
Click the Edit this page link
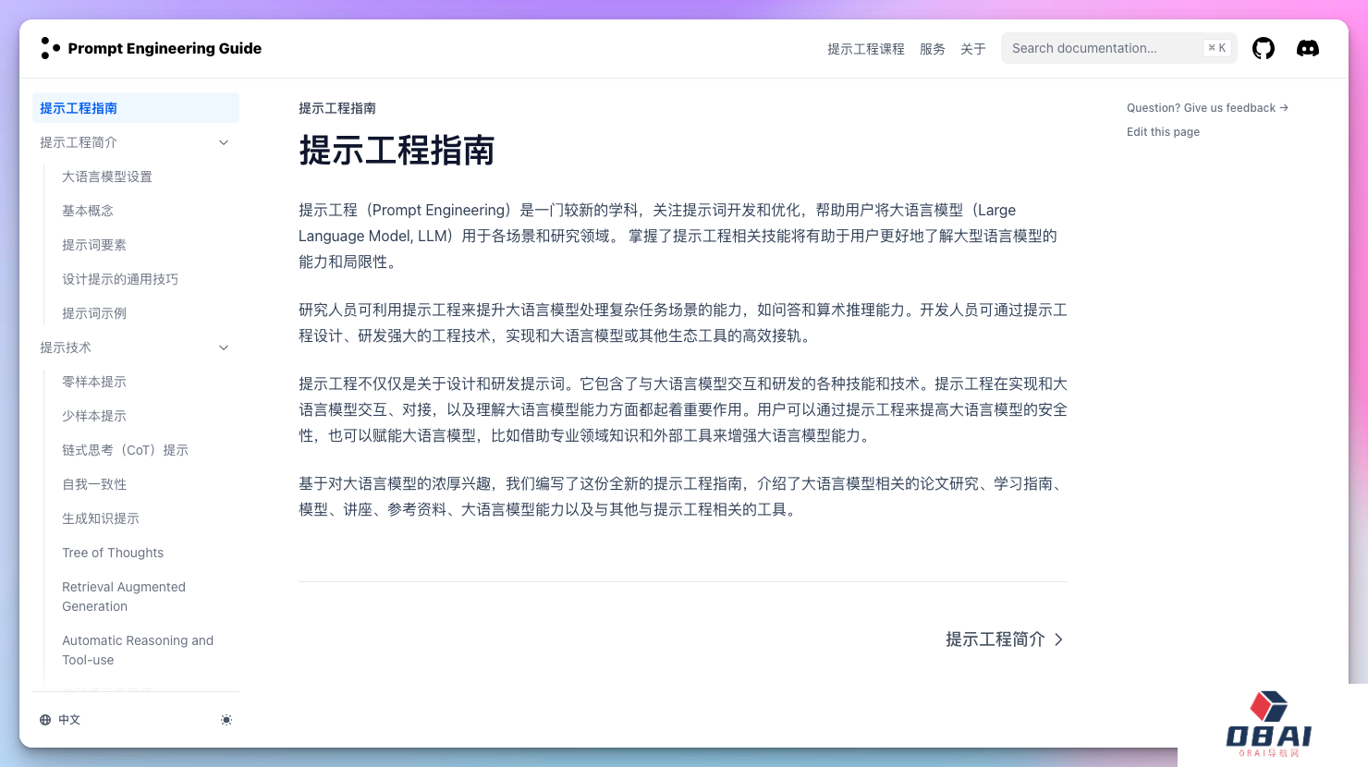click(1163, 132)
